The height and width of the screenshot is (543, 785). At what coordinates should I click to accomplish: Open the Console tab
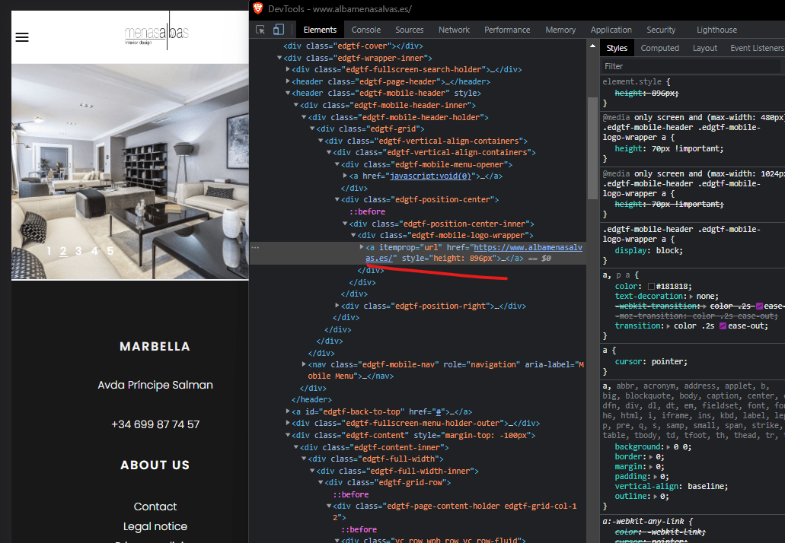[x=366, y=30]
